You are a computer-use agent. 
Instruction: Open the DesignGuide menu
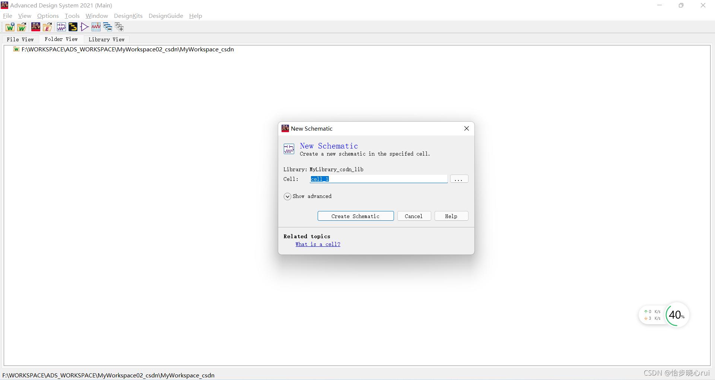click(x=166, y=16)
